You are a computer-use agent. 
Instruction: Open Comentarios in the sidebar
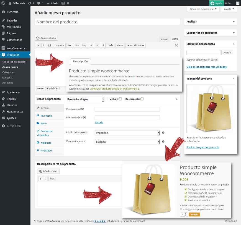(x=15, y=40)
